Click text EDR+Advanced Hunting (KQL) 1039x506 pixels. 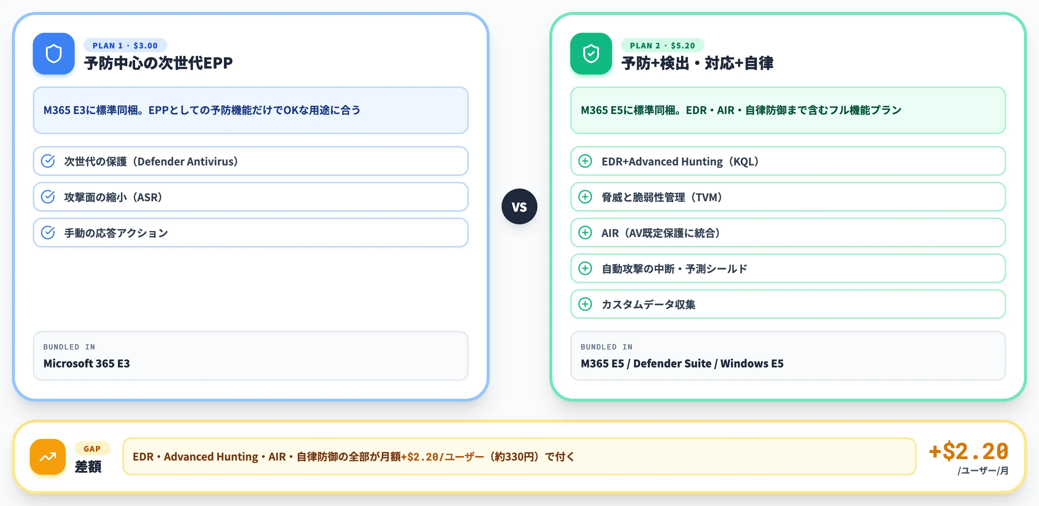[x=681, y=161]
